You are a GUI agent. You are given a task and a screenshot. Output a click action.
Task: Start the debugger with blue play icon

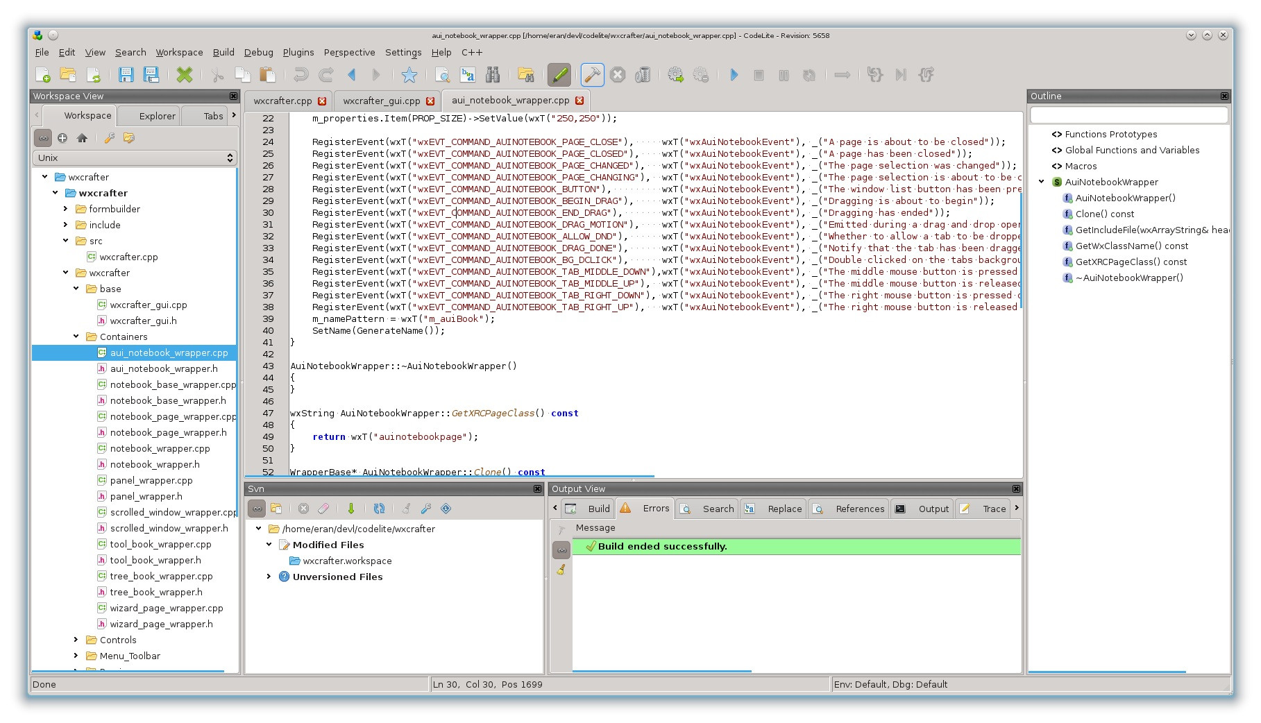[x=734, y=75]
